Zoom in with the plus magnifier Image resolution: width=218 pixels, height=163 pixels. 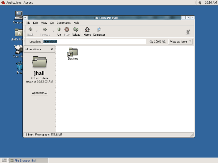tap(164, 41)
